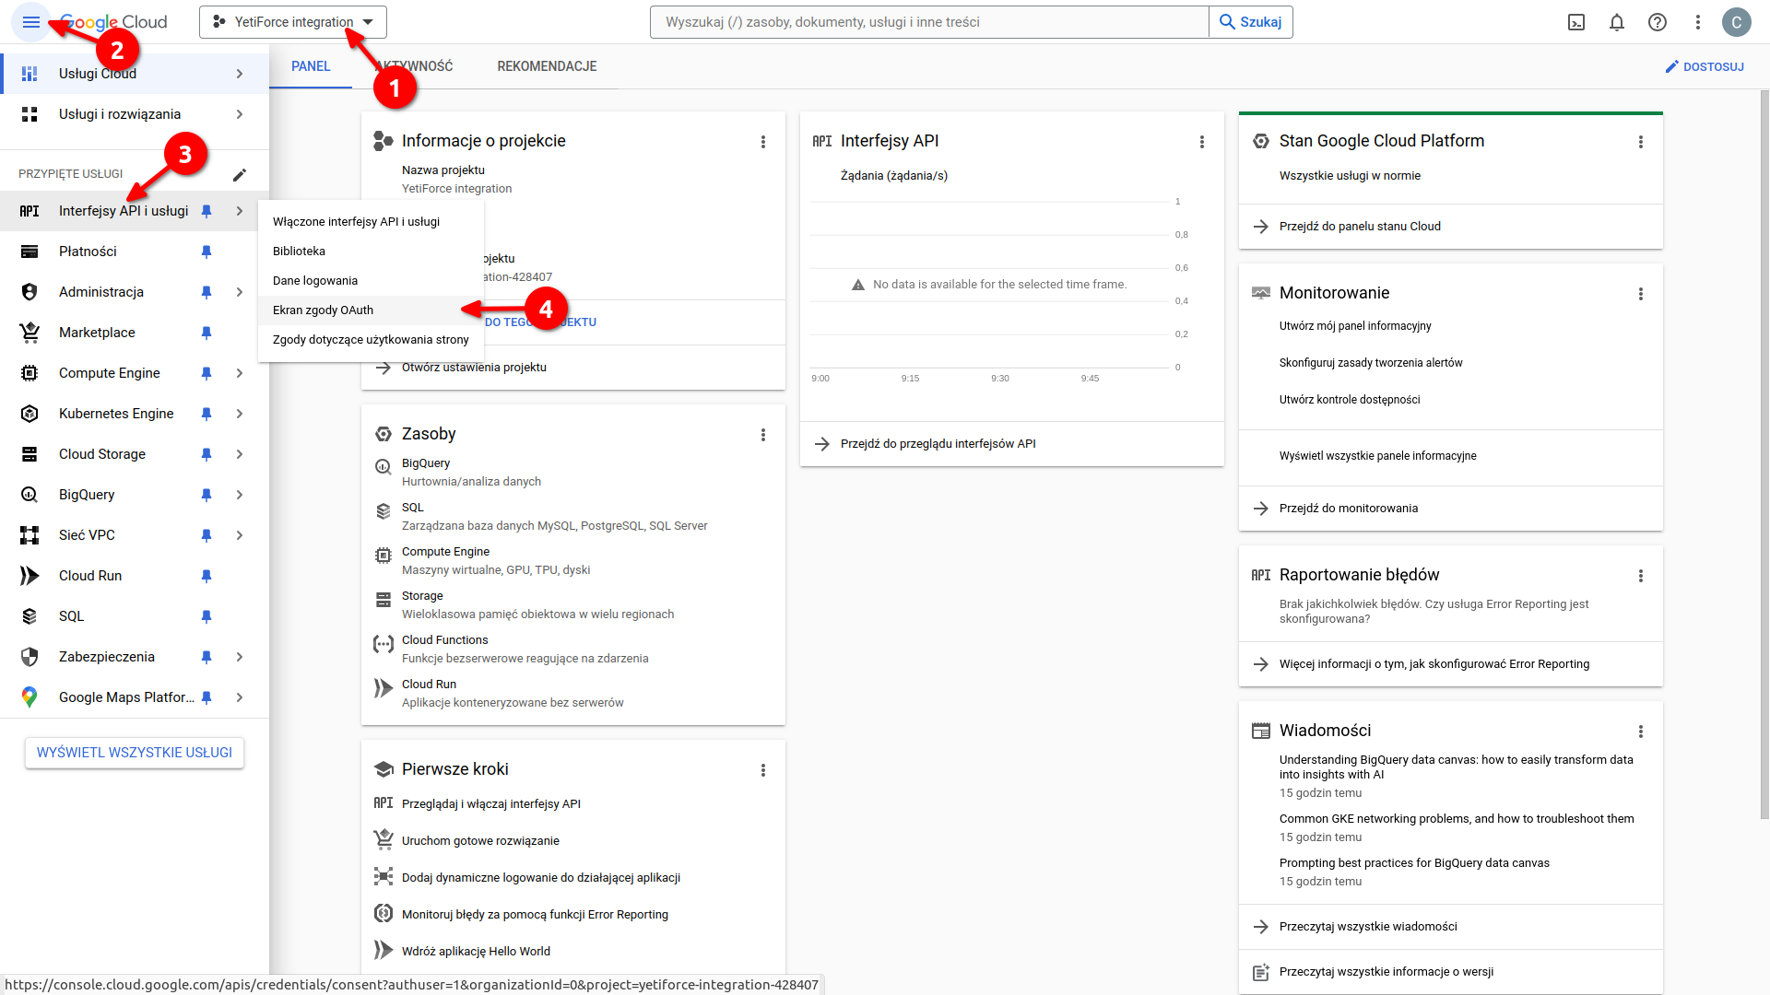This screenshot has height=995, width=1770.
Task: Open options menu of Zasoby card
Action: click(763, 435)
